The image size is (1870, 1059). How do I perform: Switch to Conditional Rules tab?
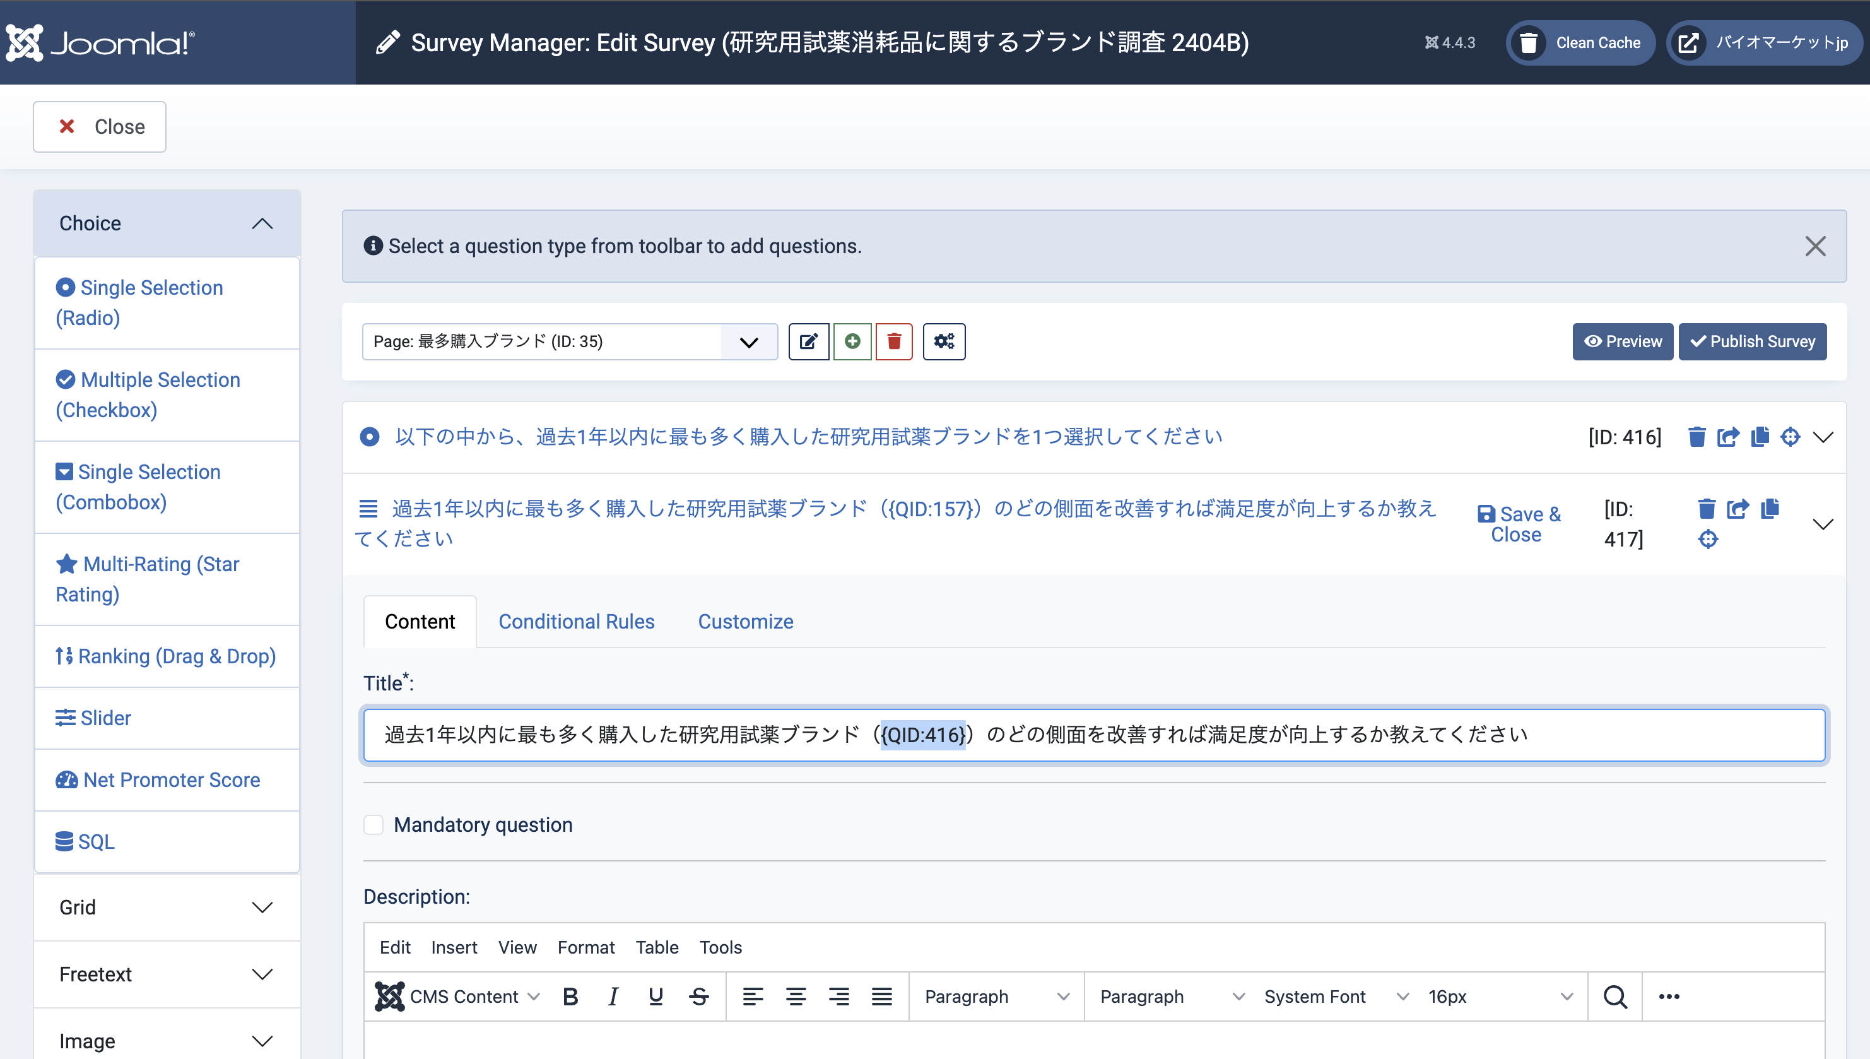point(576,622)
